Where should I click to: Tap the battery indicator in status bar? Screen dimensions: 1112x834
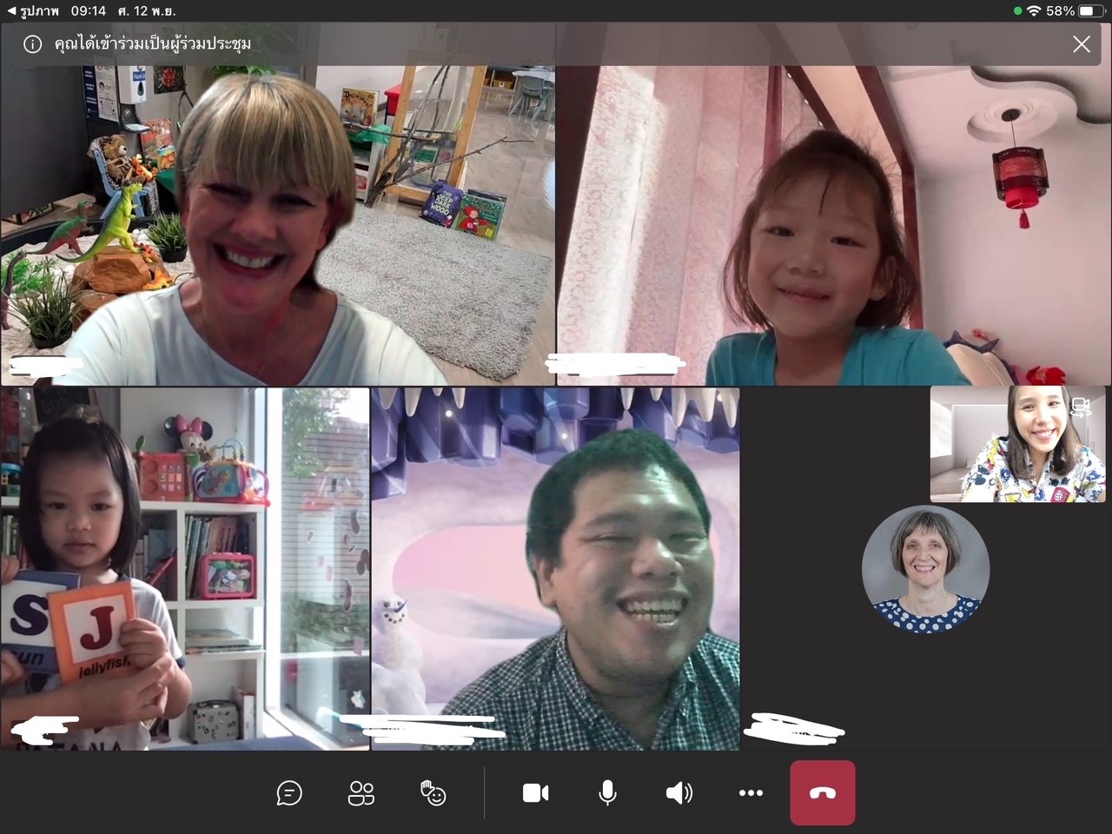[x=1091, y=11]
